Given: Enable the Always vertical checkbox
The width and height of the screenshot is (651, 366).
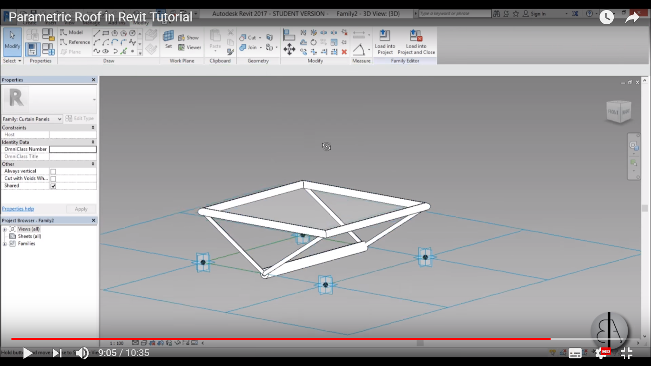Looking at the screenshot, I should point(53,171).
